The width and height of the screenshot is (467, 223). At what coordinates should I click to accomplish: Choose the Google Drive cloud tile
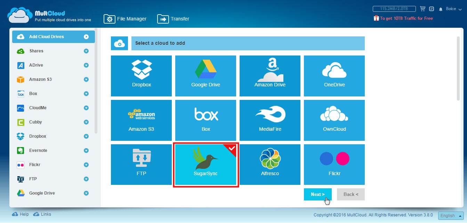click(206, 76)
